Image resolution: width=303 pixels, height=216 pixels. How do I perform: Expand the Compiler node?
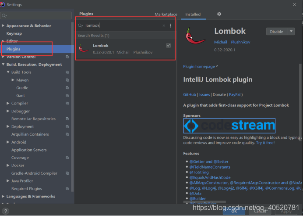8,103
